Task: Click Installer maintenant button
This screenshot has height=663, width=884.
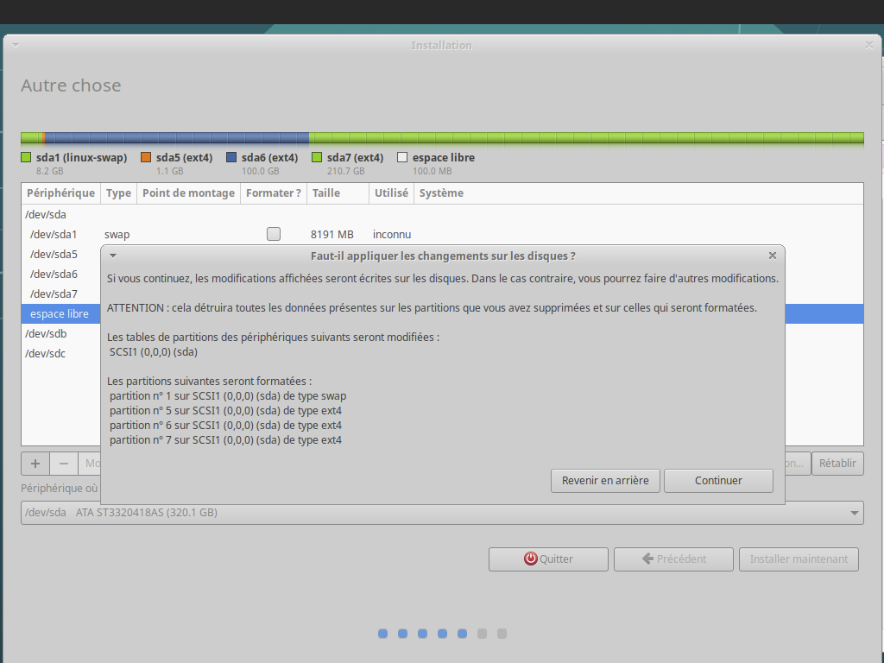Action: [799, 559]
